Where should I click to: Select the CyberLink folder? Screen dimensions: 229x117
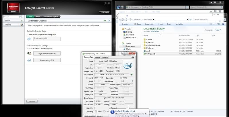click(x=150, y=42)
